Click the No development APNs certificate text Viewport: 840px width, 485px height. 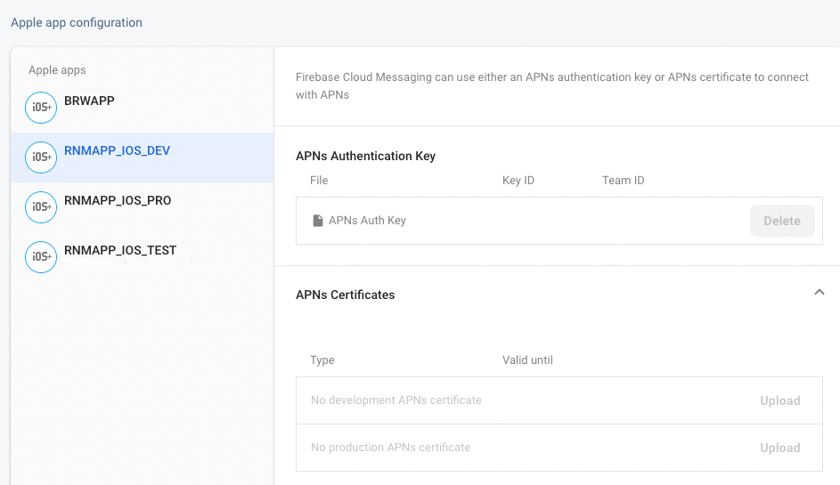coord(396,400)
